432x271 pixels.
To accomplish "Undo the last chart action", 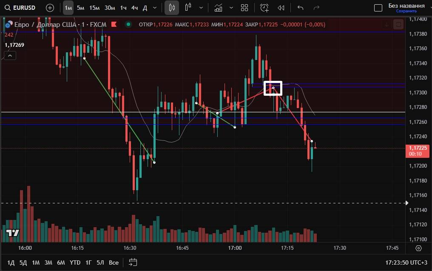I will point(300,8).
